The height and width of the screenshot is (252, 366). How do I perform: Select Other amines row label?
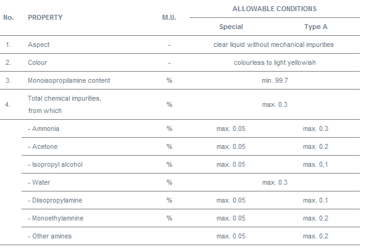[x=49, y=236]
